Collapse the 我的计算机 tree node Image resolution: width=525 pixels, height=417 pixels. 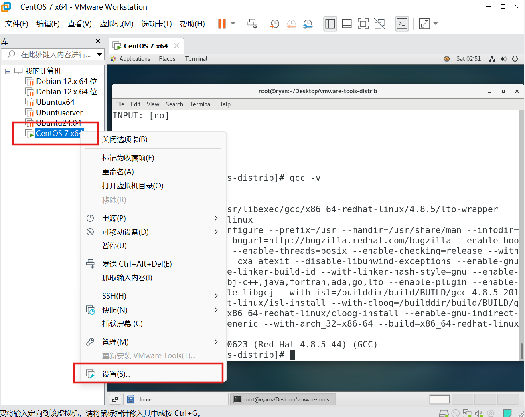coord(8,71)
